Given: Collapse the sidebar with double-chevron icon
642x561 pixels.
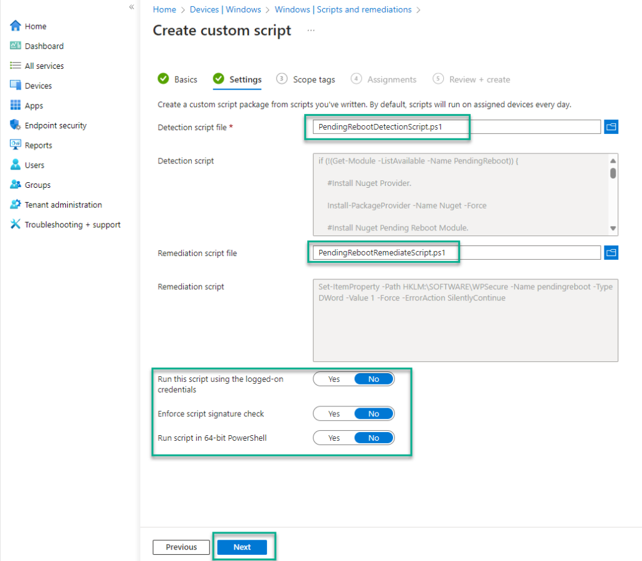Looking at the screenshot, I should pyautogui.click(x=132, y=7).
